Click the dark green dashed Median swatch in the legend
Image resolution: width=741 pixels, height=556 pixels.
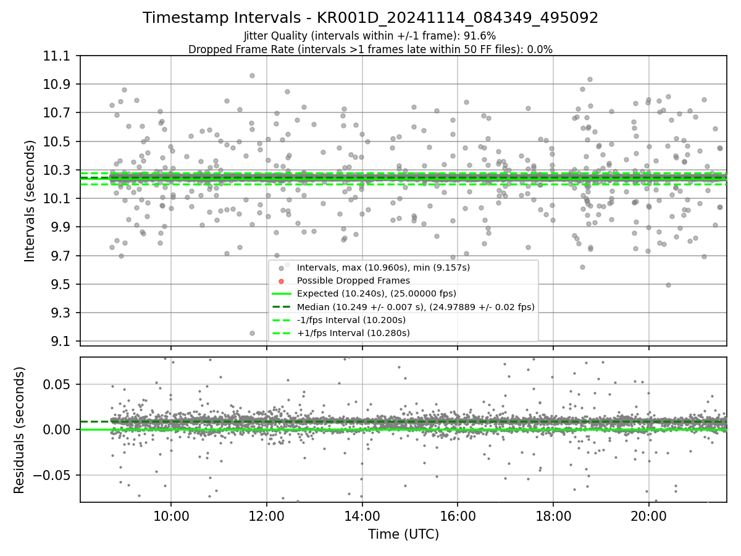(x=282, y=307)
